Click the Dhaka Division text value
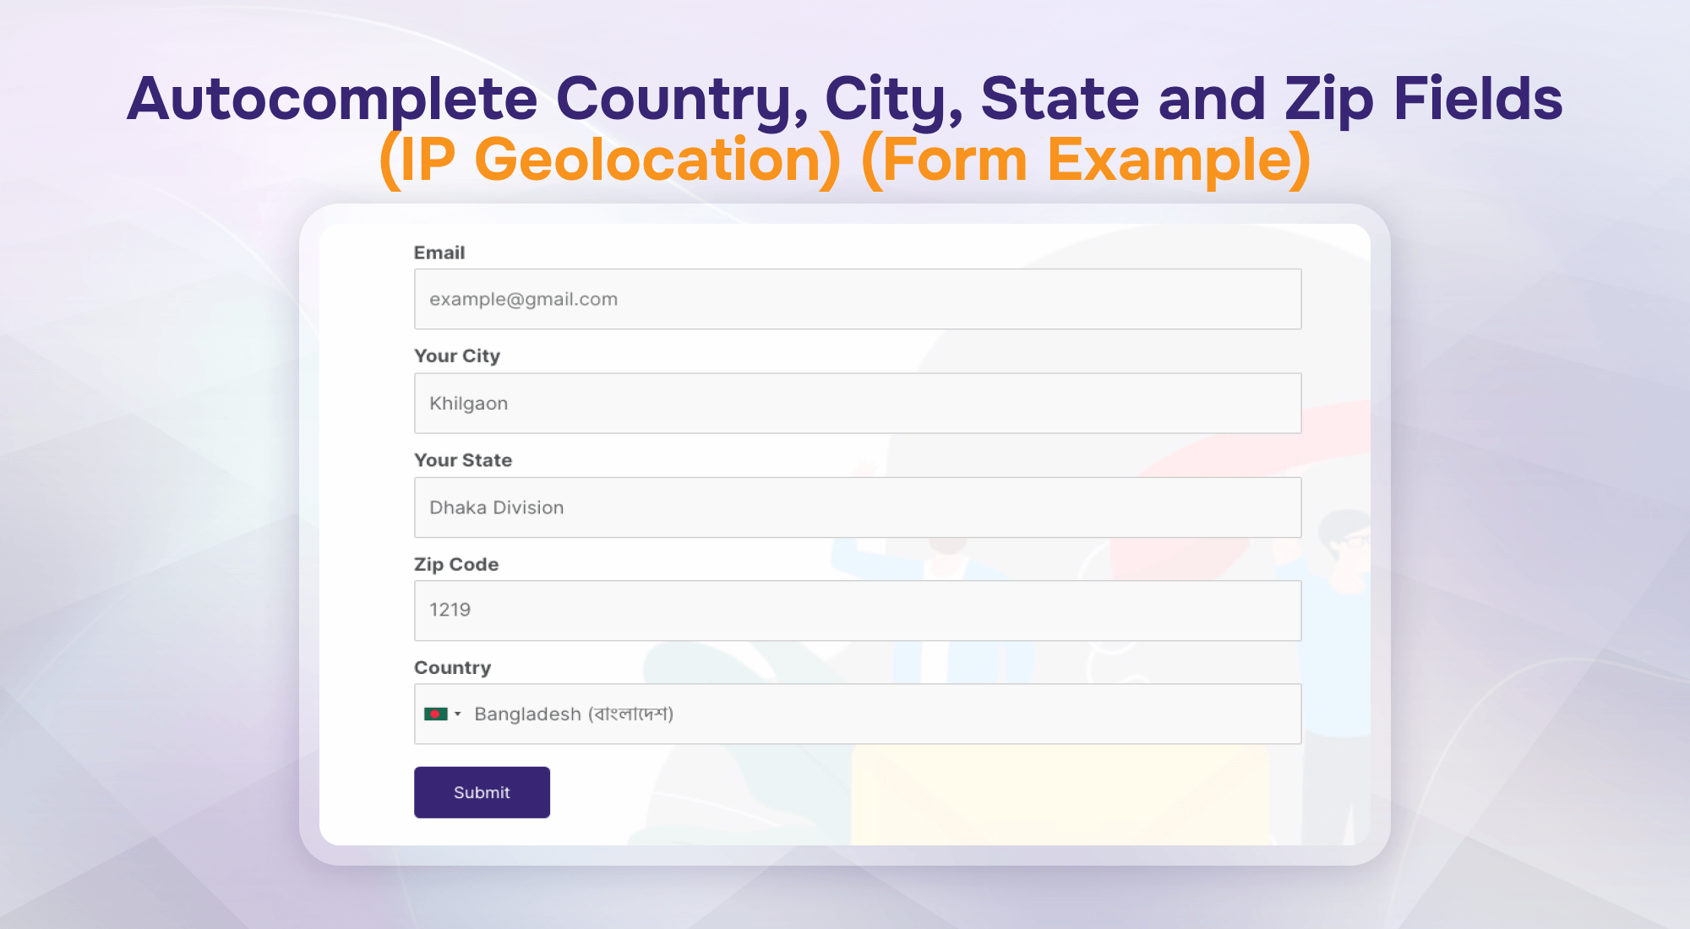The height and width of the screenshot is (929, 1690). 497,508
